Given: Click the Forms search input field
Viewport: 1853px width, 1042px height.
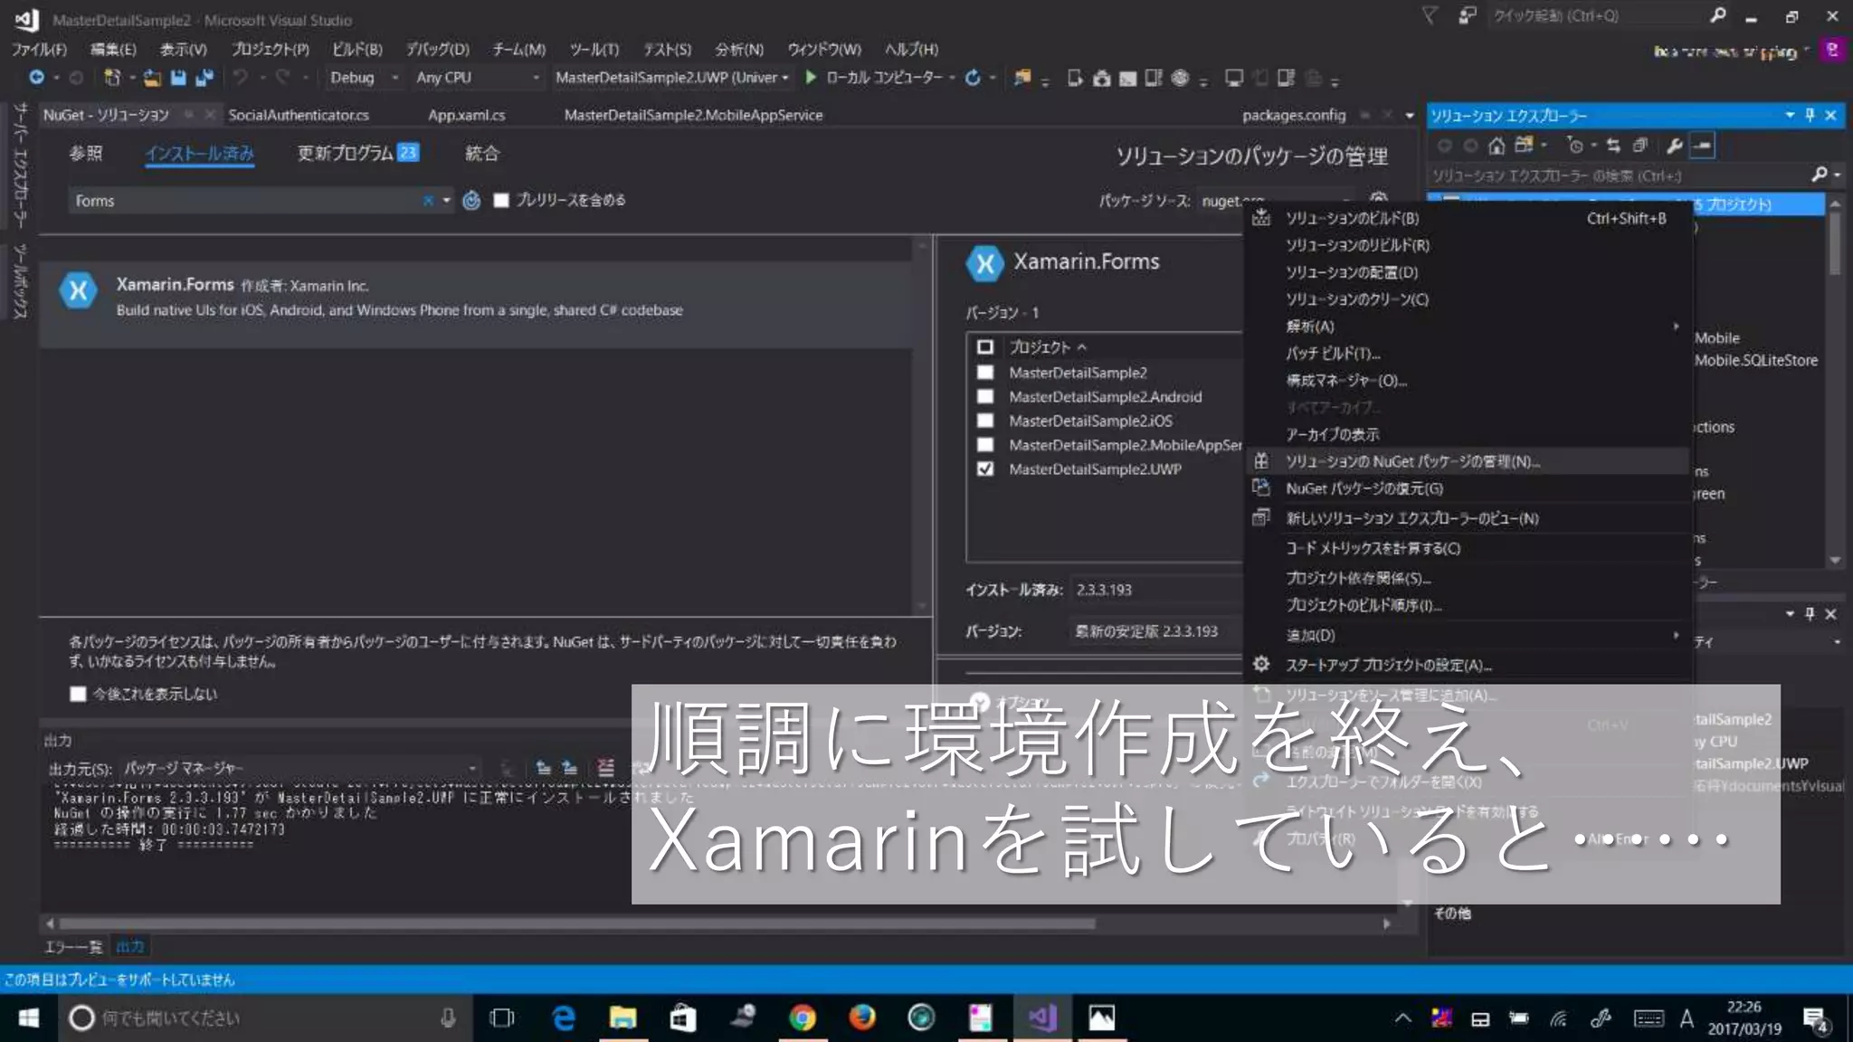Looking at the screenshot, I should pyautogui.click(x=244, y=200).
